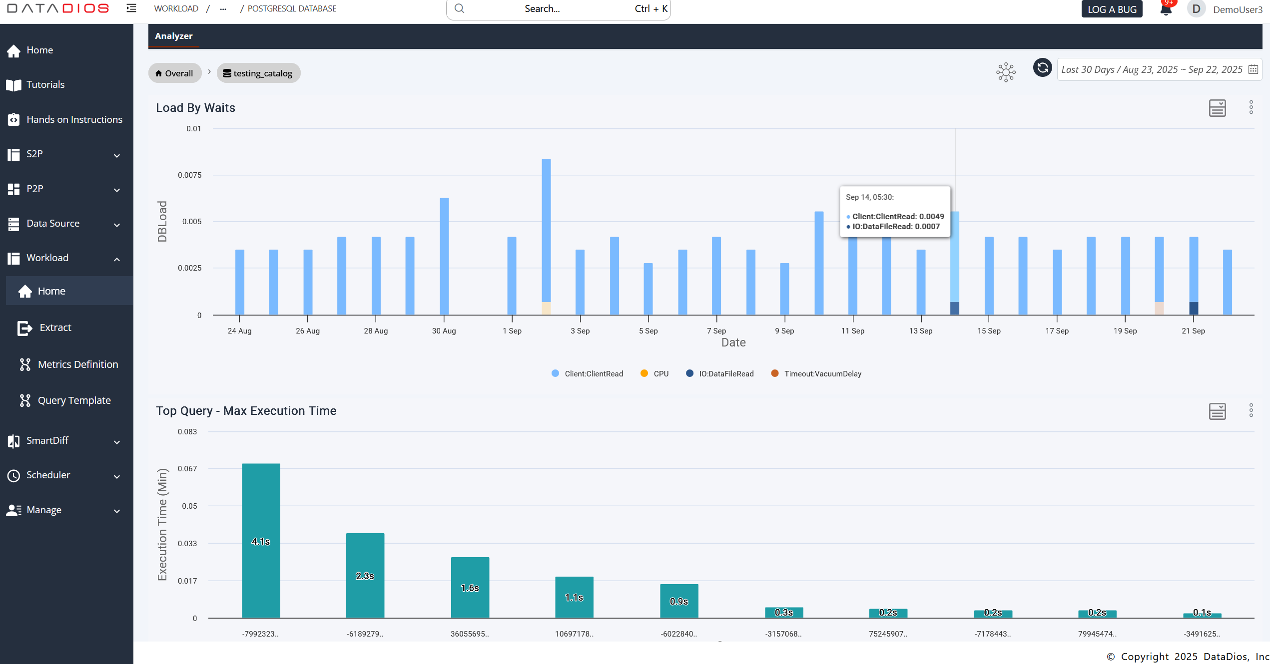Click the calendar icon in date range
Screen dimensions: 1270x664
coord(1253,69)
